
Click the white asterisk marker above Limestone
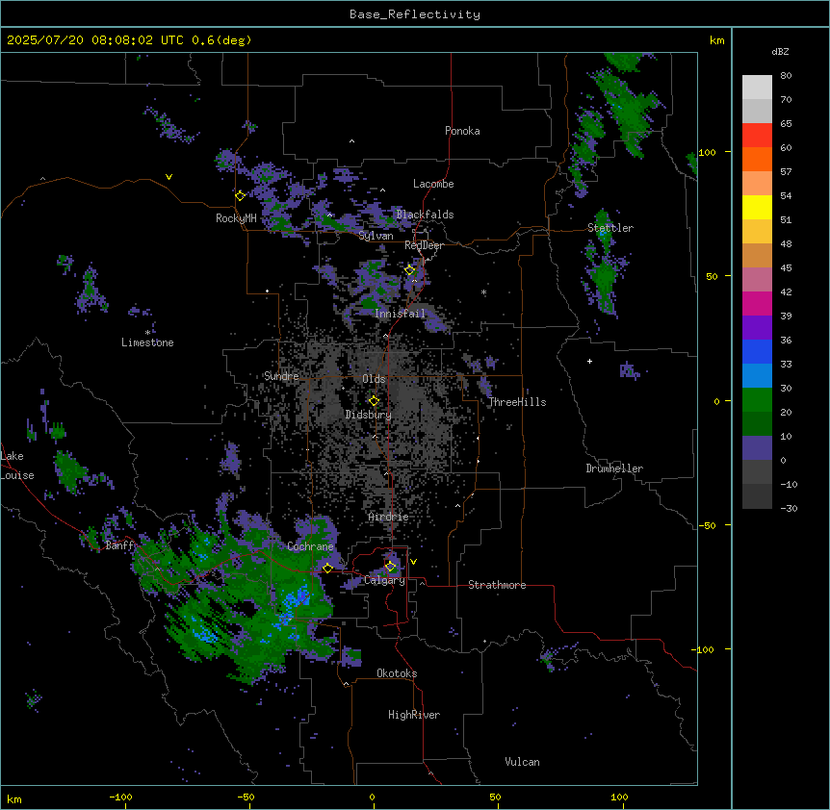(x=147, y=333)
